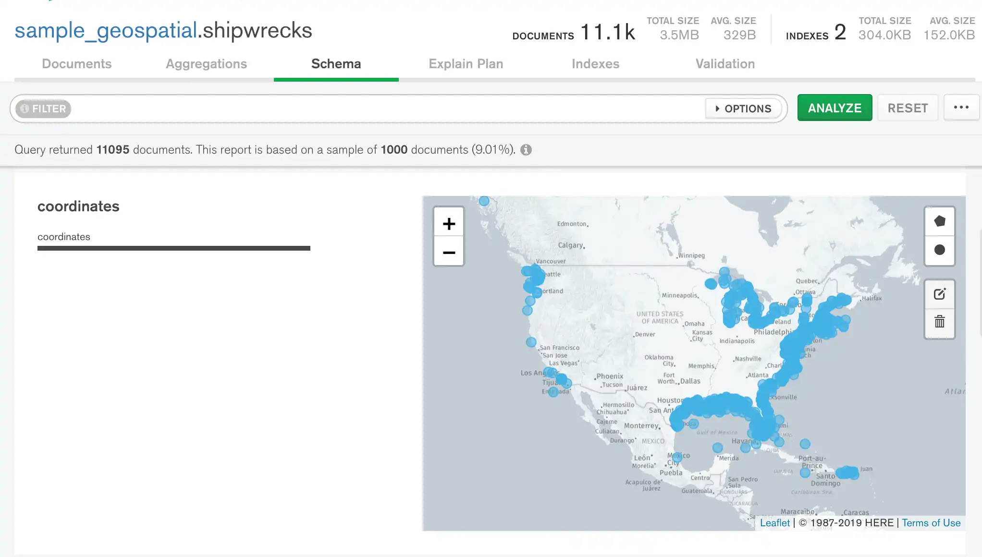This screenshot has width=982, height=557.
Task: Switch to the Validation tab
Action: tap(725, 63)
